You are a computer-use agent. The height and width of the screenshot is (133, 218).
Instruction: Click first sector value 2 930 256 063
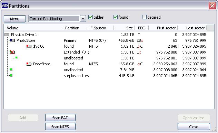click(x=165, y=64)
